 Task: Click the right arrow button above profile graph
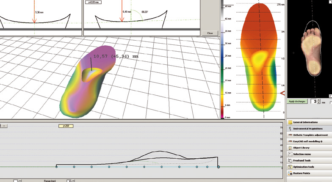4,126
